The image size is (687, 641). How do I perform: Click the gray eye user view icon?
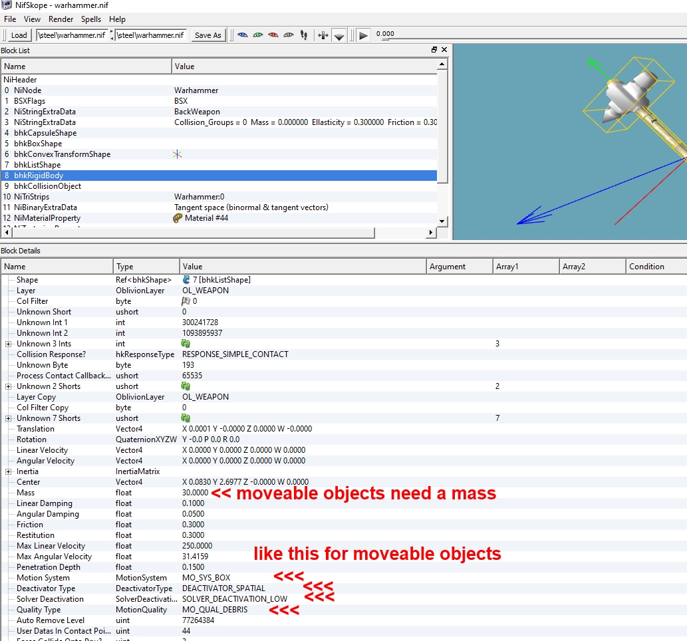click(288, 35)
